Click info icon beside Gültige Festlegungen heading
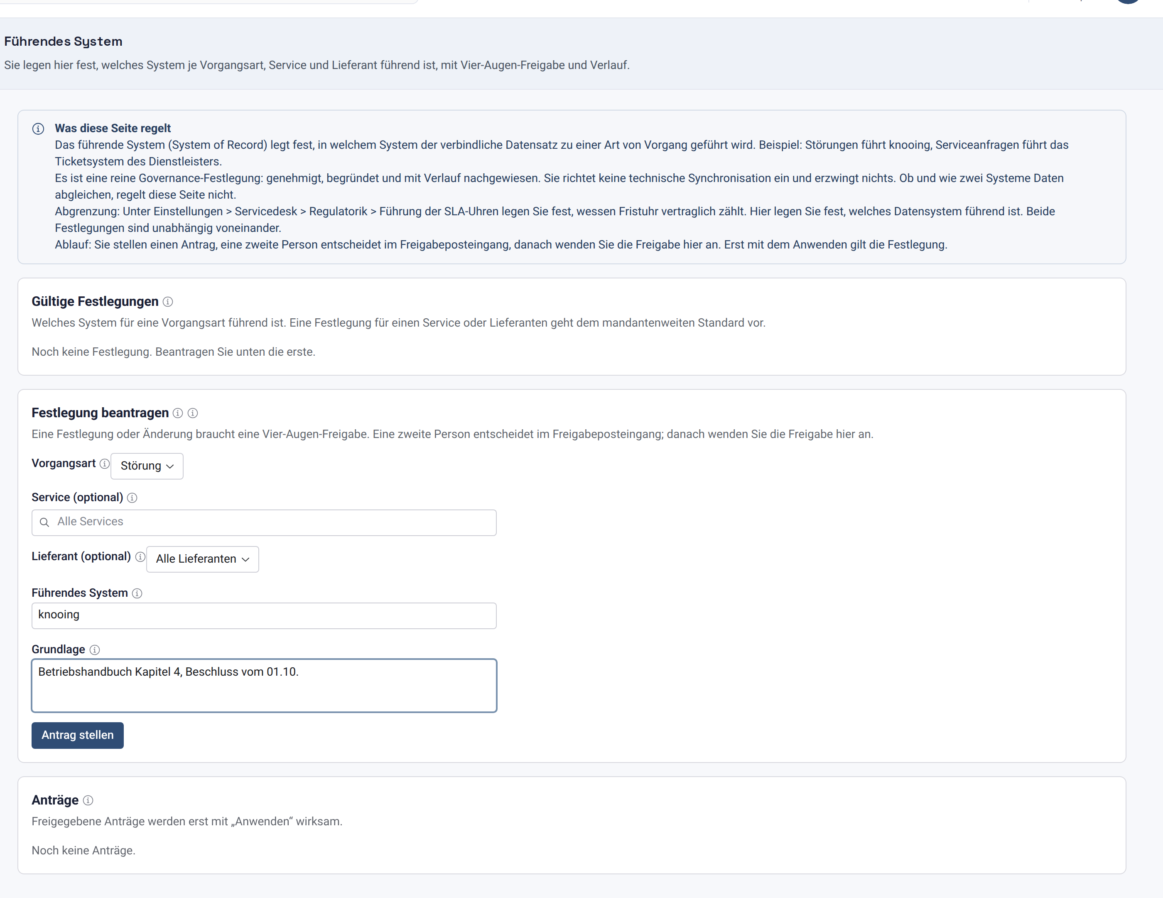This screenshot has width=1163, height=898. tap(168, 302)
